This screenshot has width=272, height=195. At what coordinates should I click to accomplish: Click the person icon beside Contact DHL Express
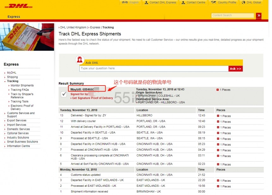tap(146, 3)
